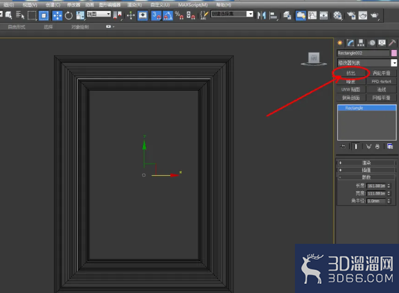
Task: Open the Graph Editors menu
Action: click(x=110, y=5)
